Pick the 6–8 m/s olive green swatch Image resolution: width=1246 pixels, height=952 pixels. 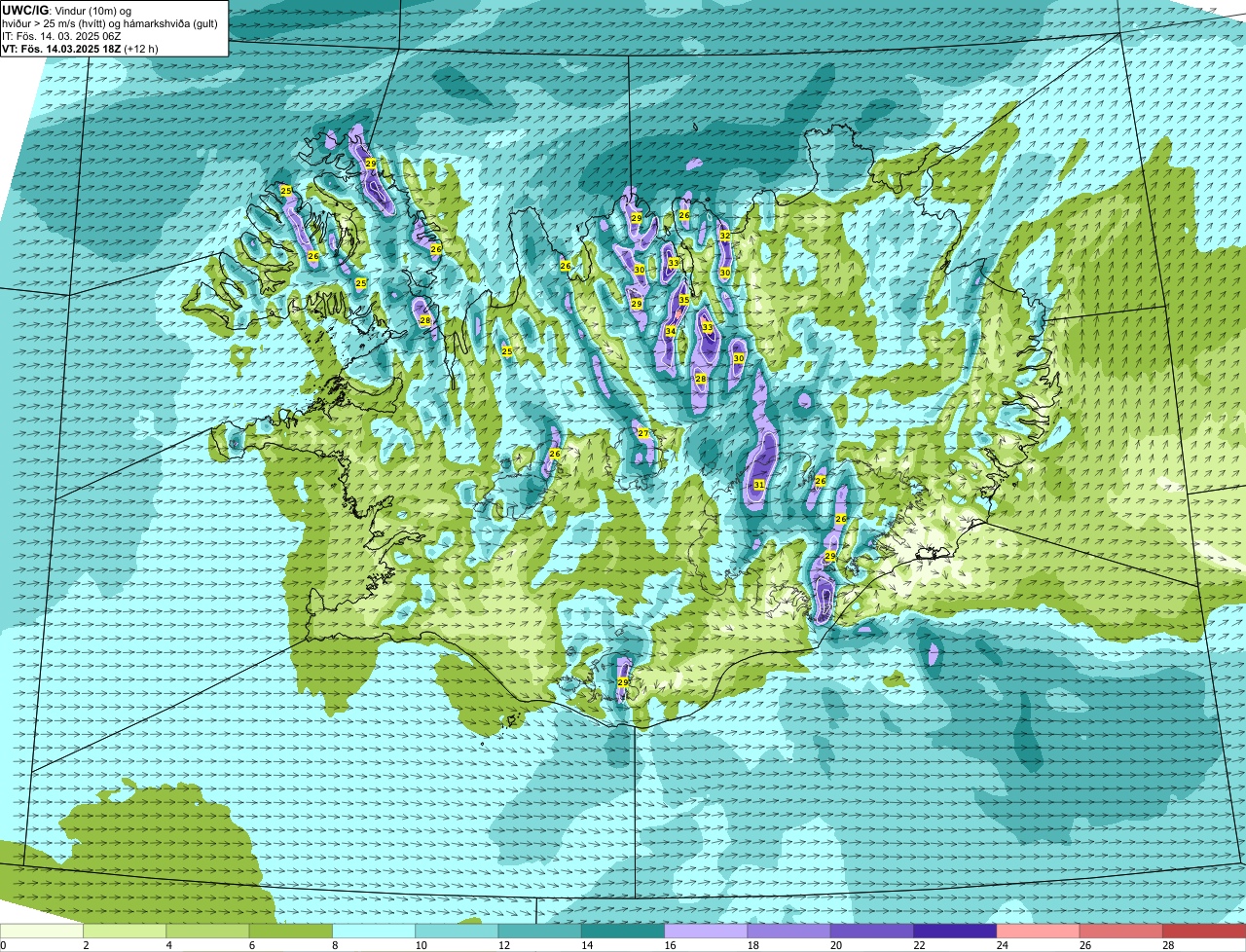(291, 932)
